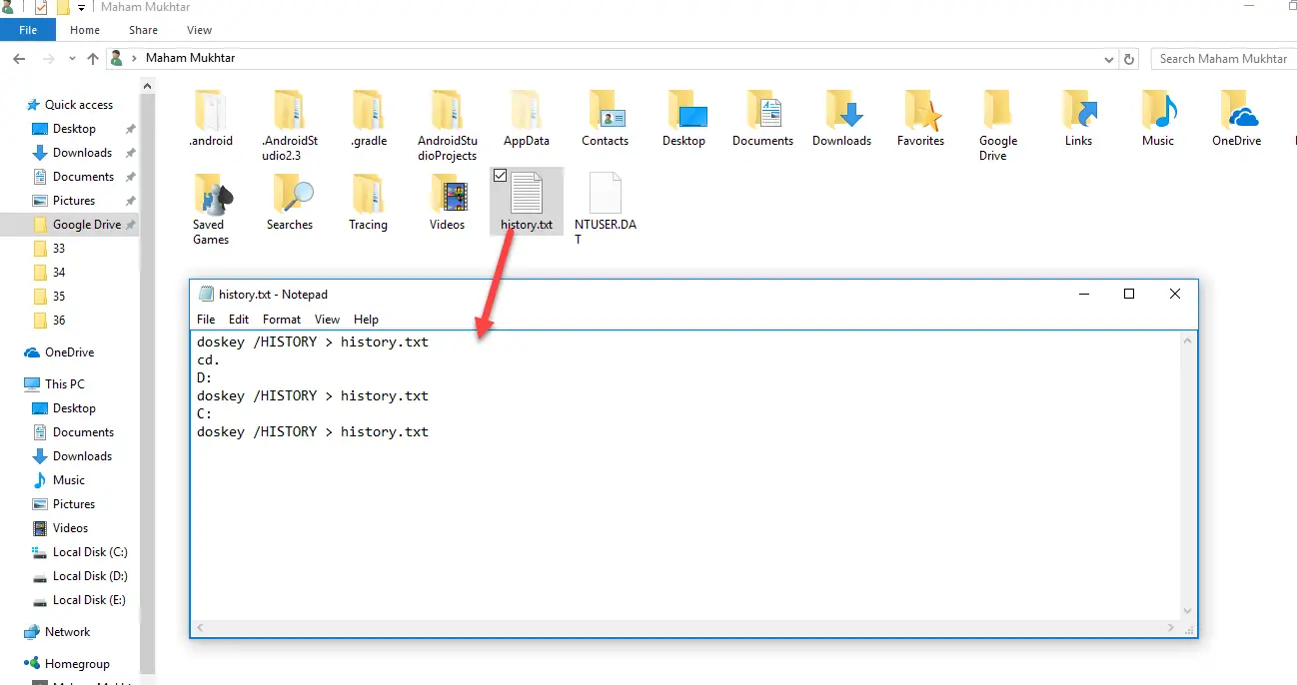Open the address bar history dropdown
This screenshot has height=685, width=1297.
click(1108, 59)
